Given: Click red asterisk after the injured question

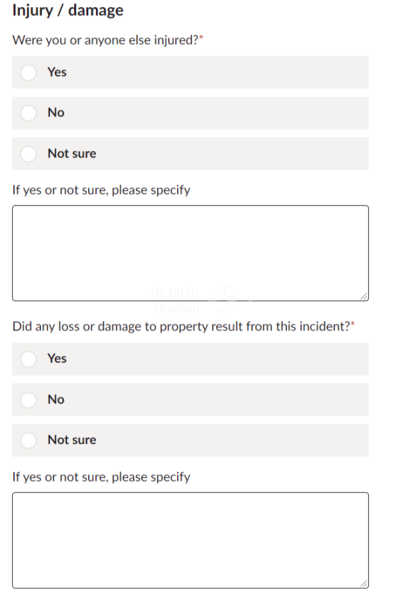Looking at the screenshot, I should click(x=201, y=37).
